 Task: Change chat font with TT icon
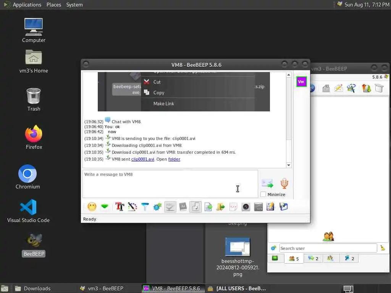[x=120, y=206]
